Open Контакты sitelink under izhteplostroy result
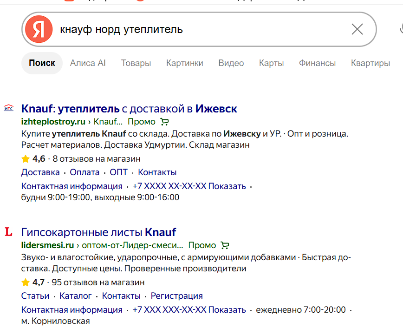 tap(157, 172)
